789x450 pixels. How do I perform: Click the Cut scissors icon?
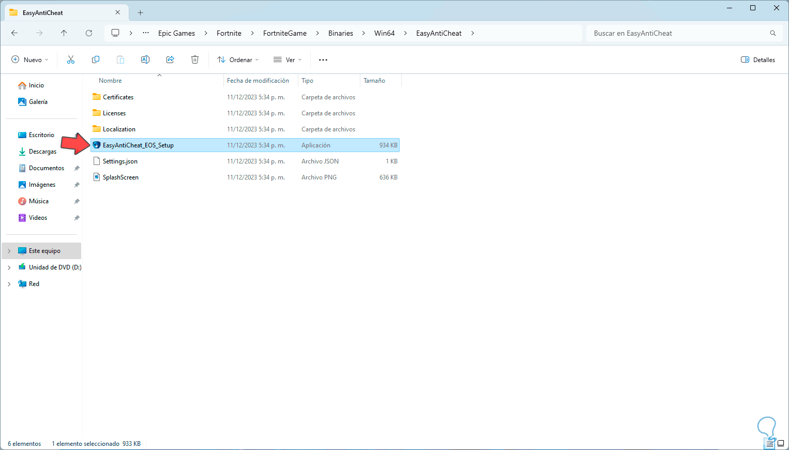coord(71,59)
